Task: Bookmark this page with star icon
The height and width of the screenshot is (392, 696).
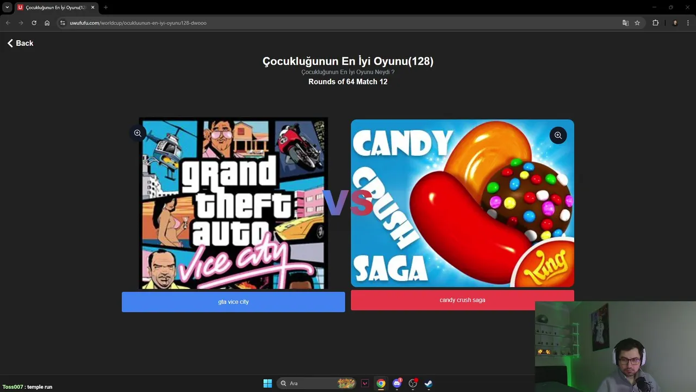Action: 637,23
